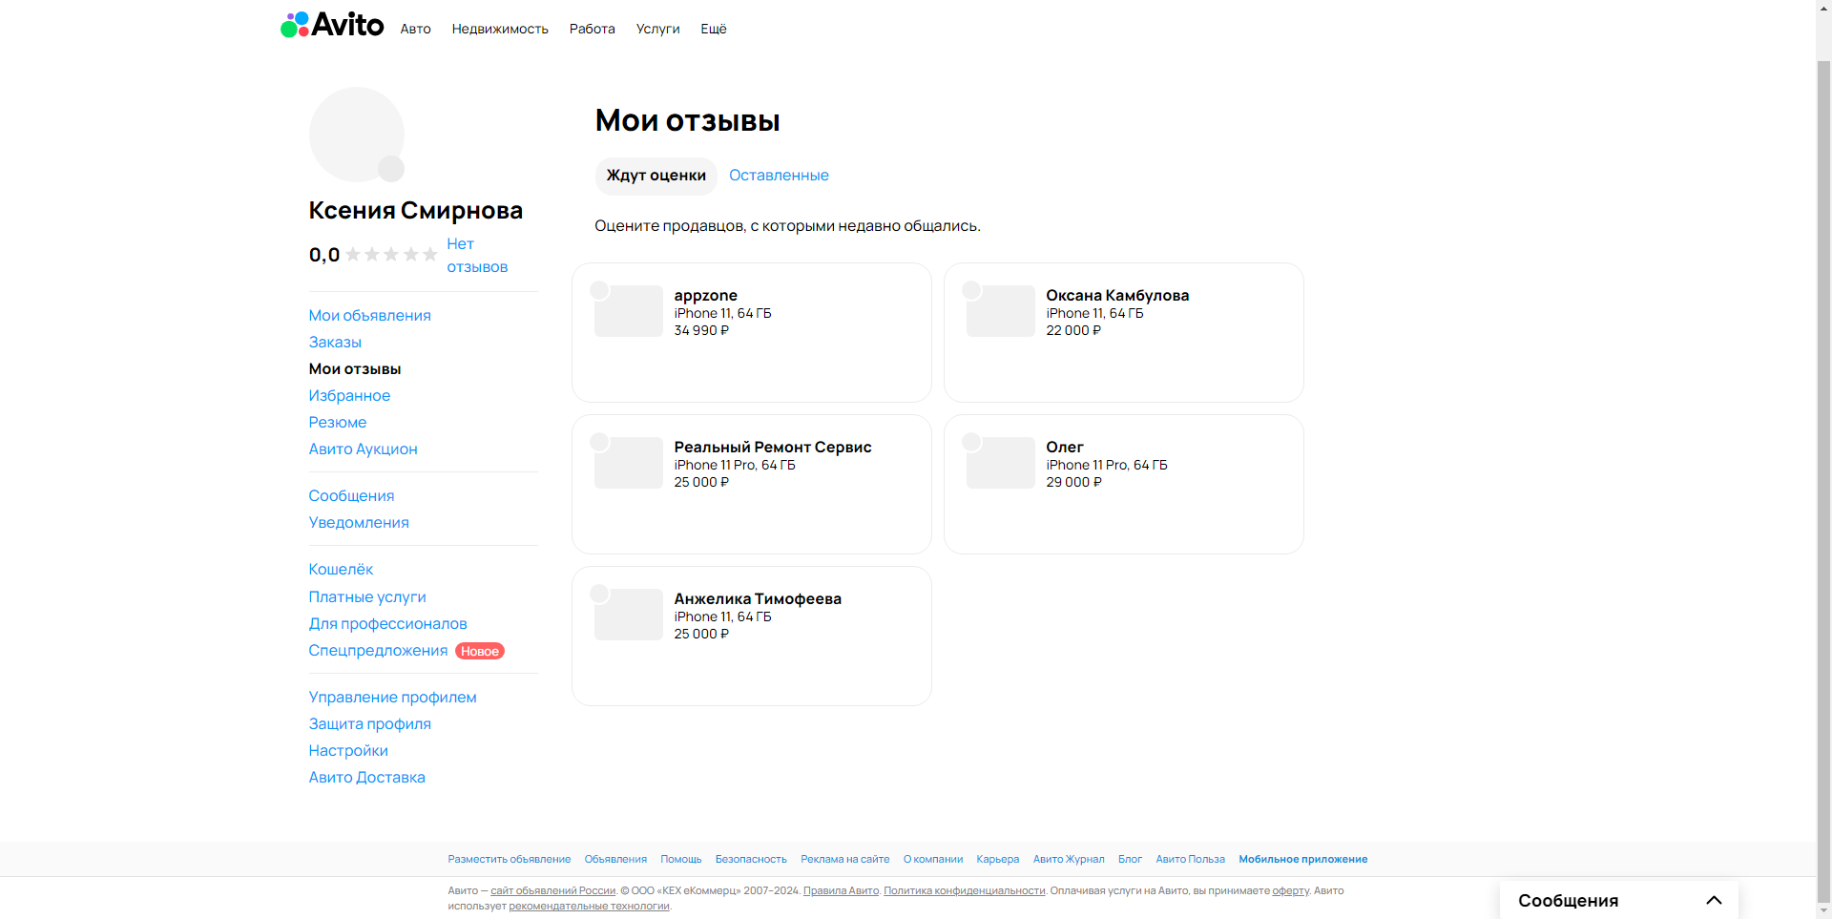Viewport: 1832px width, 919px height.
Task: Click the Реальный Ремонт Сервис listing thumbnail
Action: pyautogui.click(x=628, y=463)
